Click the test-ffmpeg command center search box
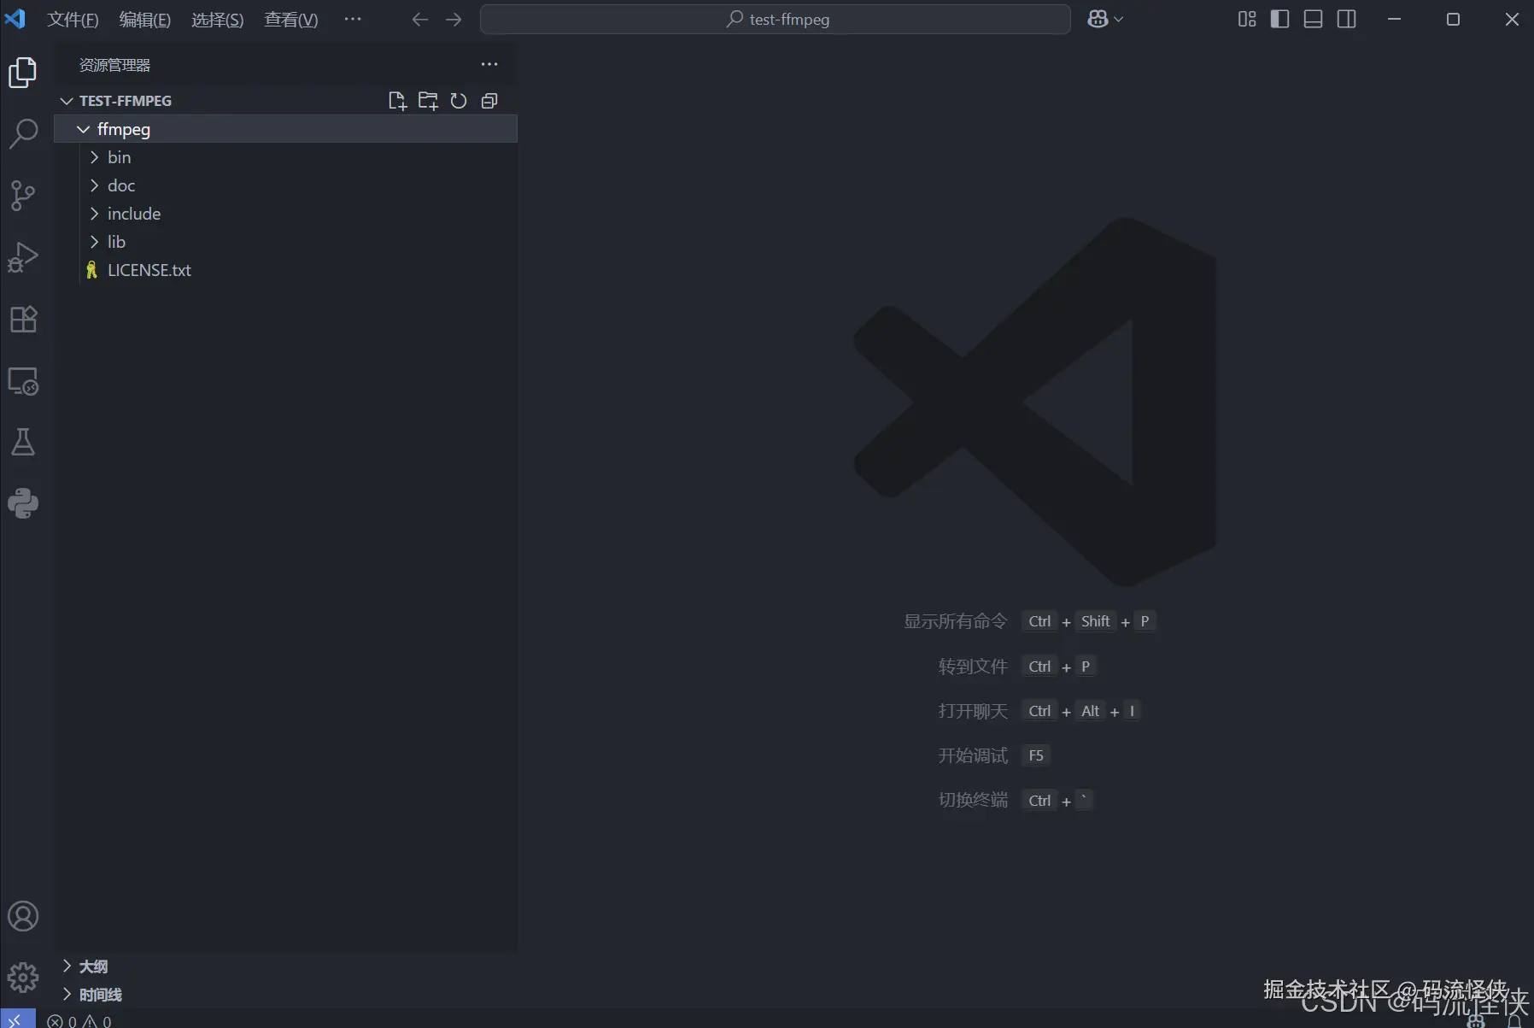The height and width of the screenshot is (1028, 1534). point(776,19)
